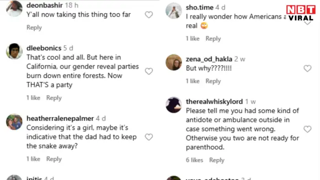This screenshot has width=320, height=180.
Task: Open therealwhiskylord username link
Action: (x=214, y=101)
